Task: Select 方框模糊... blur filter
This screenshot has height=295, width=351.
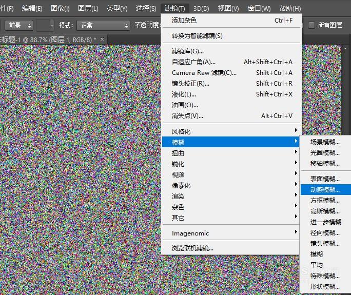Action: (326, 200)
